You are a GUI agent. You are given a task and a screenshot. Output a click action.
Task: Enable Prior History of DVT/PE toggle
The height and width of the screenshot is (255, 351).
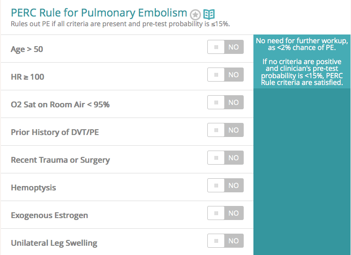pos(225,130)
